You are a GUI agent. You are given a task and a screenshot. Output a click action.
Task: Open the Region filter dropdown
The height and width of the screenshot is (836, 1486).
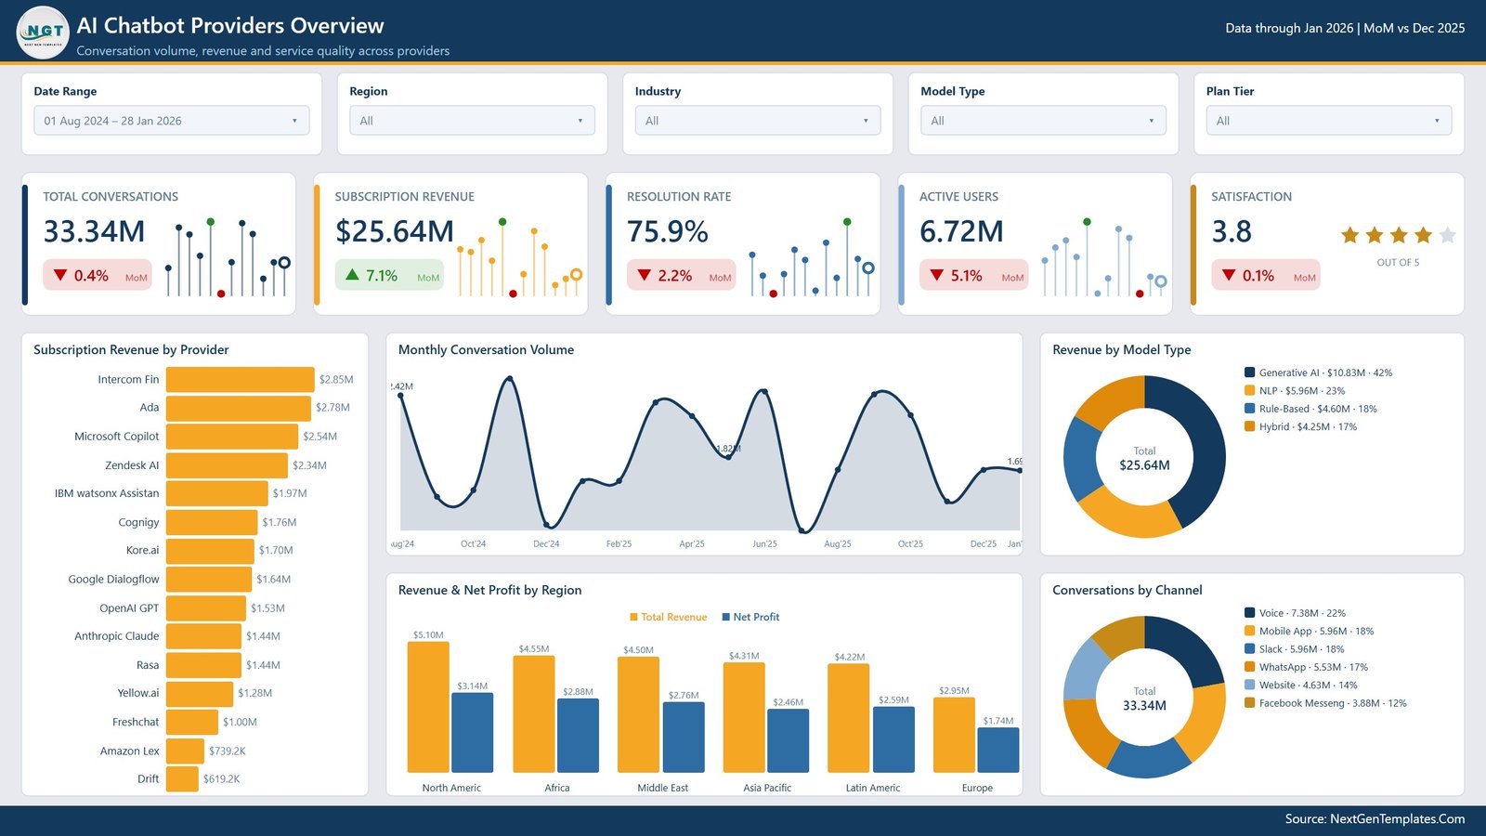click(x=472, y=121)
